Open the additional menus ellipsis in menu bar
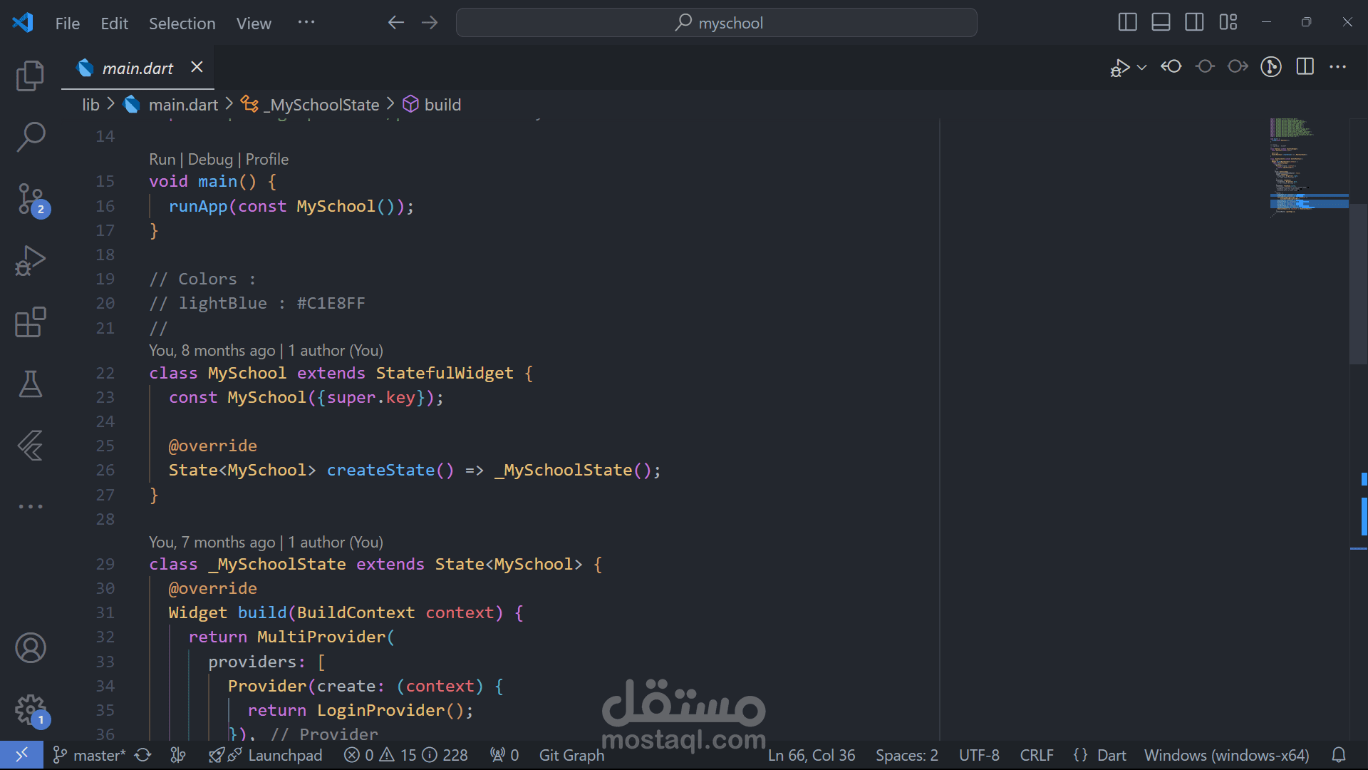Image resolution: width=1368 pixels, height=770 pixels. [x=306, y=23]
